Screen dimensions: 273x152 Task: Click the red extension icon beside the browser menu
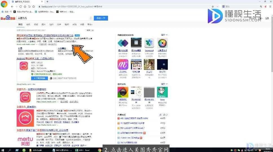(265, 6)
